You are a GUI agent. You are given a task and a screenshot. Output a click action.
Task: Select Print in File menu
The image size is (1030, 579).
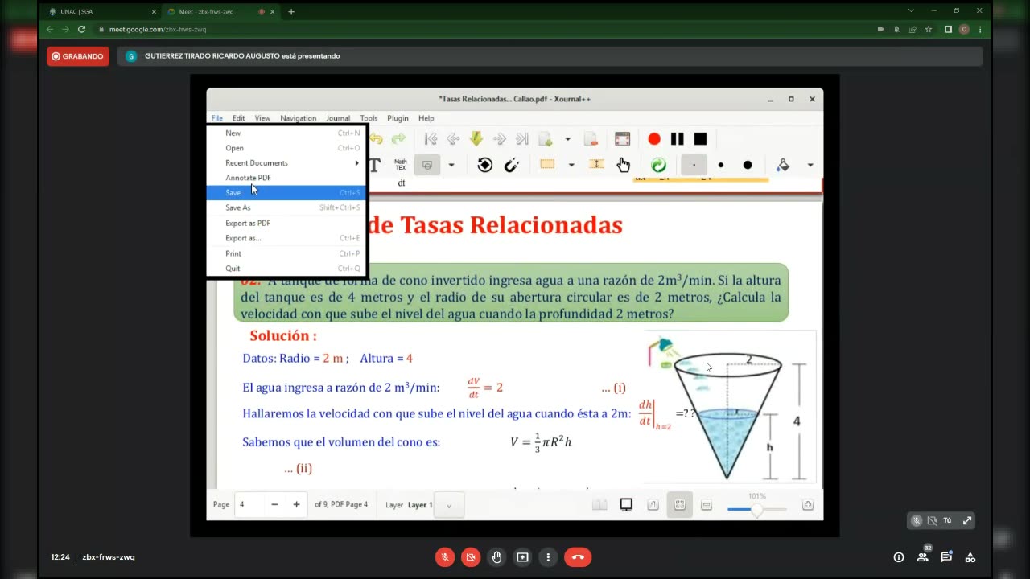(286, 253)
